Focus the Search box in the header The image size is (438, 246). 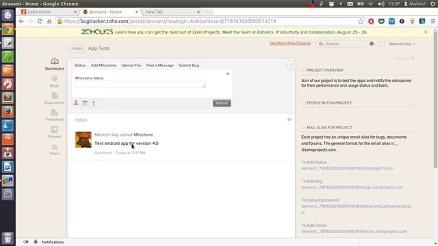click(x=342, y=44)
